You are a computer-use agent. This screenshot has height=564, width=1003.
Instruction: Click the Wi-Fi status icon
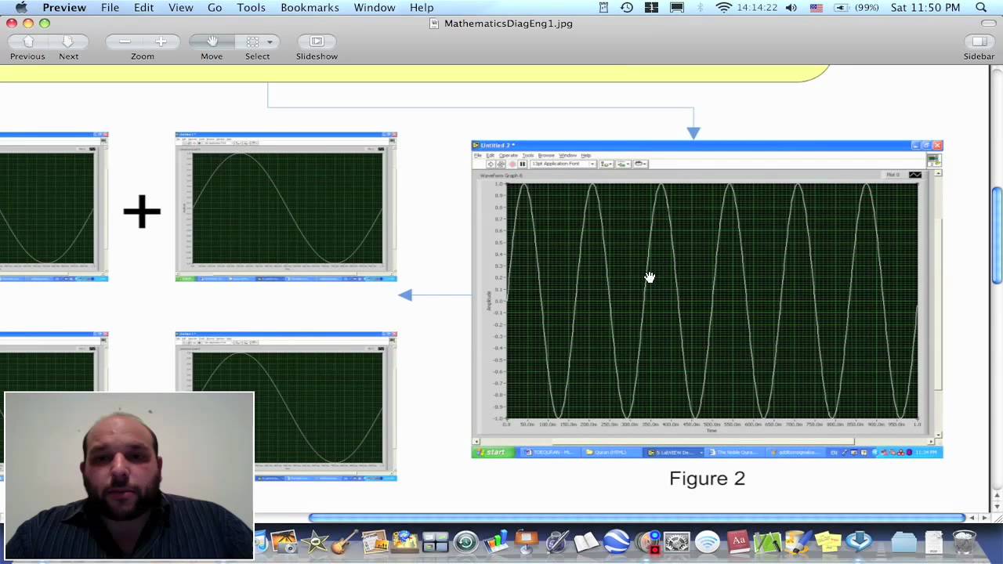click(x=724, y=8)
